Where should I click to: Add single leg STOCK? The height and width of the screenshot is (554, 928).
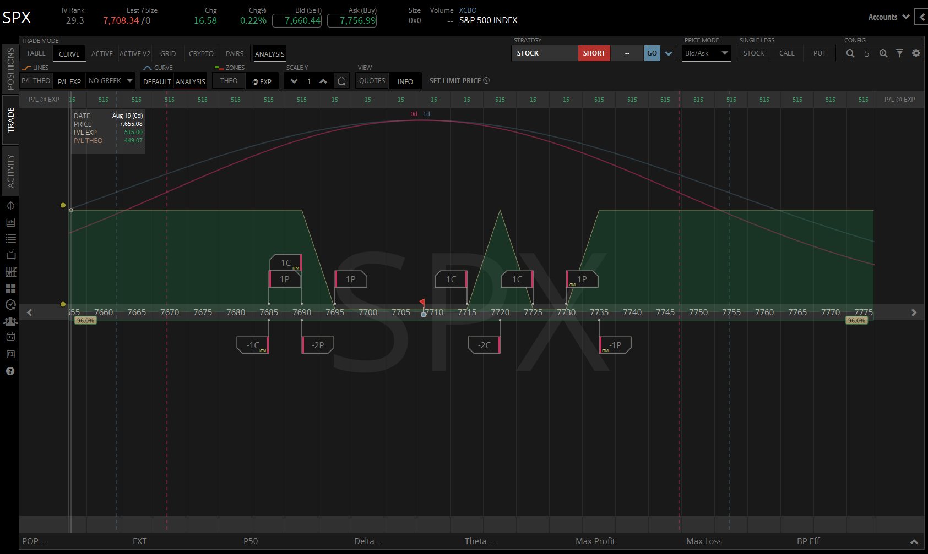coord(754,53)
